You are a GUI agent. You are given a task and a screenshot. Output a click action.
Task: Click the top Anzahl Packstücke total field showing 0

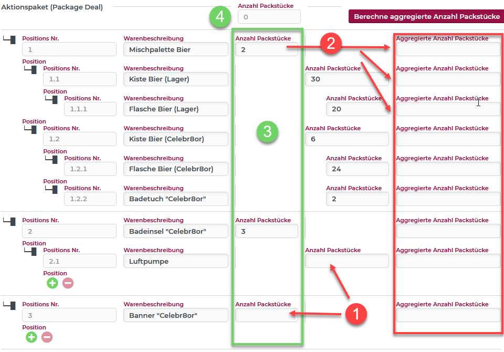pos(269,17)
